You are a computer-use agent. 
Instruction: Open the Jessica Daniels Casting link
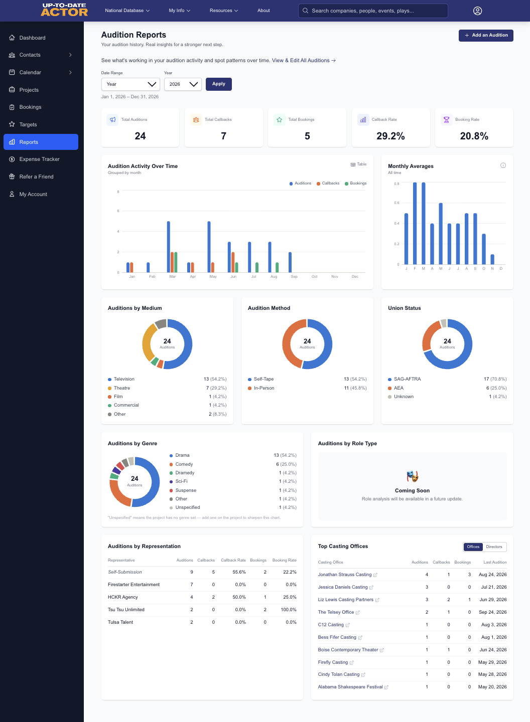(x=343, y=587)
